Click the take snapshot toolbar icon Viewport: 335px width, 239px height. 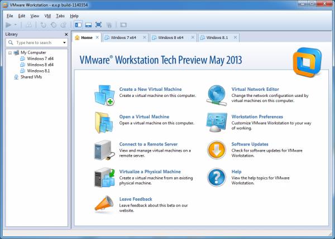pyautogui.click(x=44, y=25)
